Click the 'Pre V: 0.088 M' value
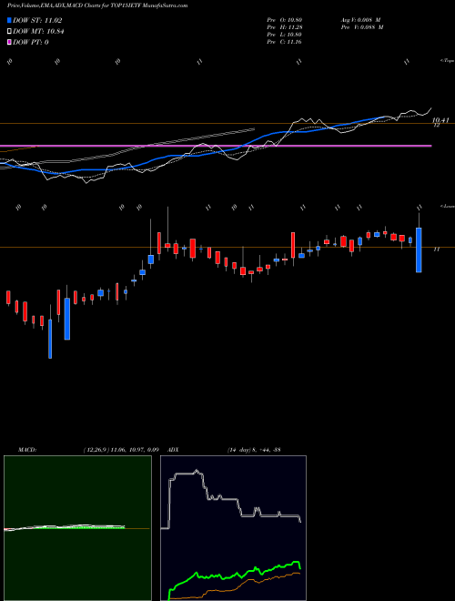Viewport: 455px width, 601px height. (363, 27)
